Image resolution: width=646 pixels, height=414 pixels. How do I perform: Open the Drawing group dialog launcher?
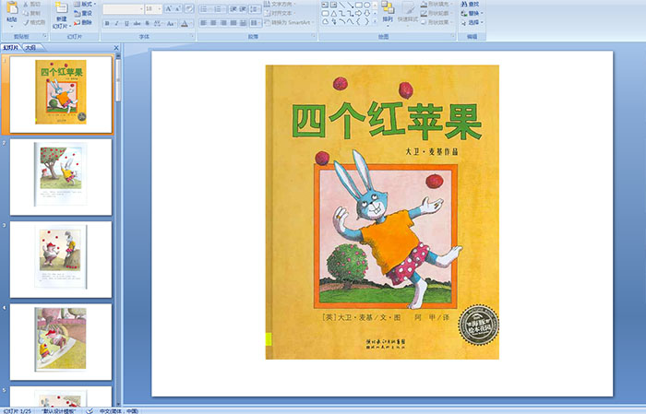click(453, 36)
